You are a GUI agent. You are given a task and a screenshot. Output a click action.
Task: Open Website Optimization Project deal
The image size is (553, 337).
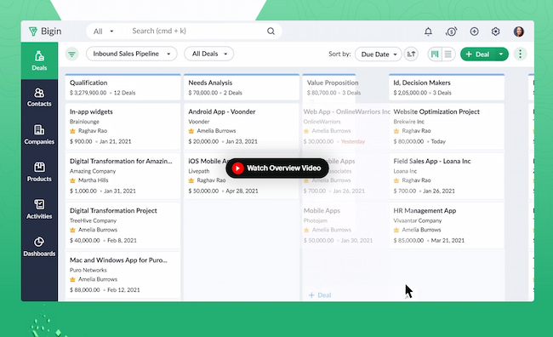pos(447,127)
